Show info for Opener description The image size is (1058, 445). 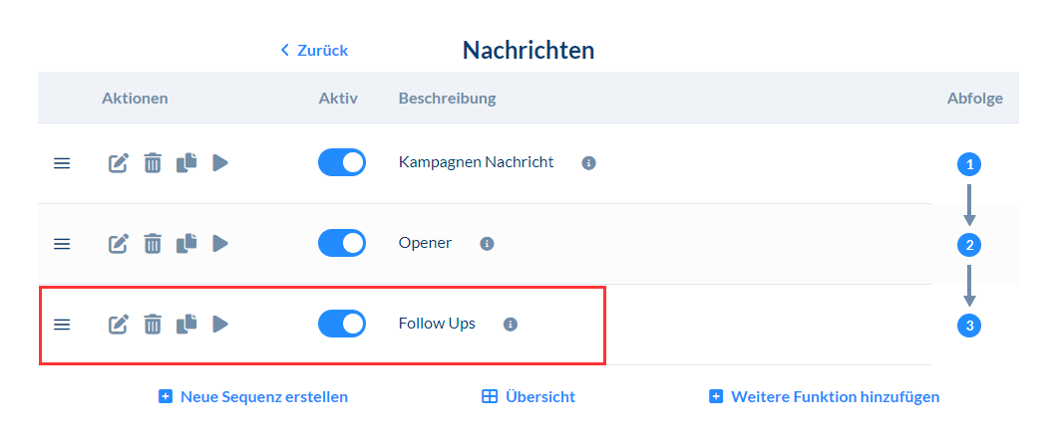487,243
